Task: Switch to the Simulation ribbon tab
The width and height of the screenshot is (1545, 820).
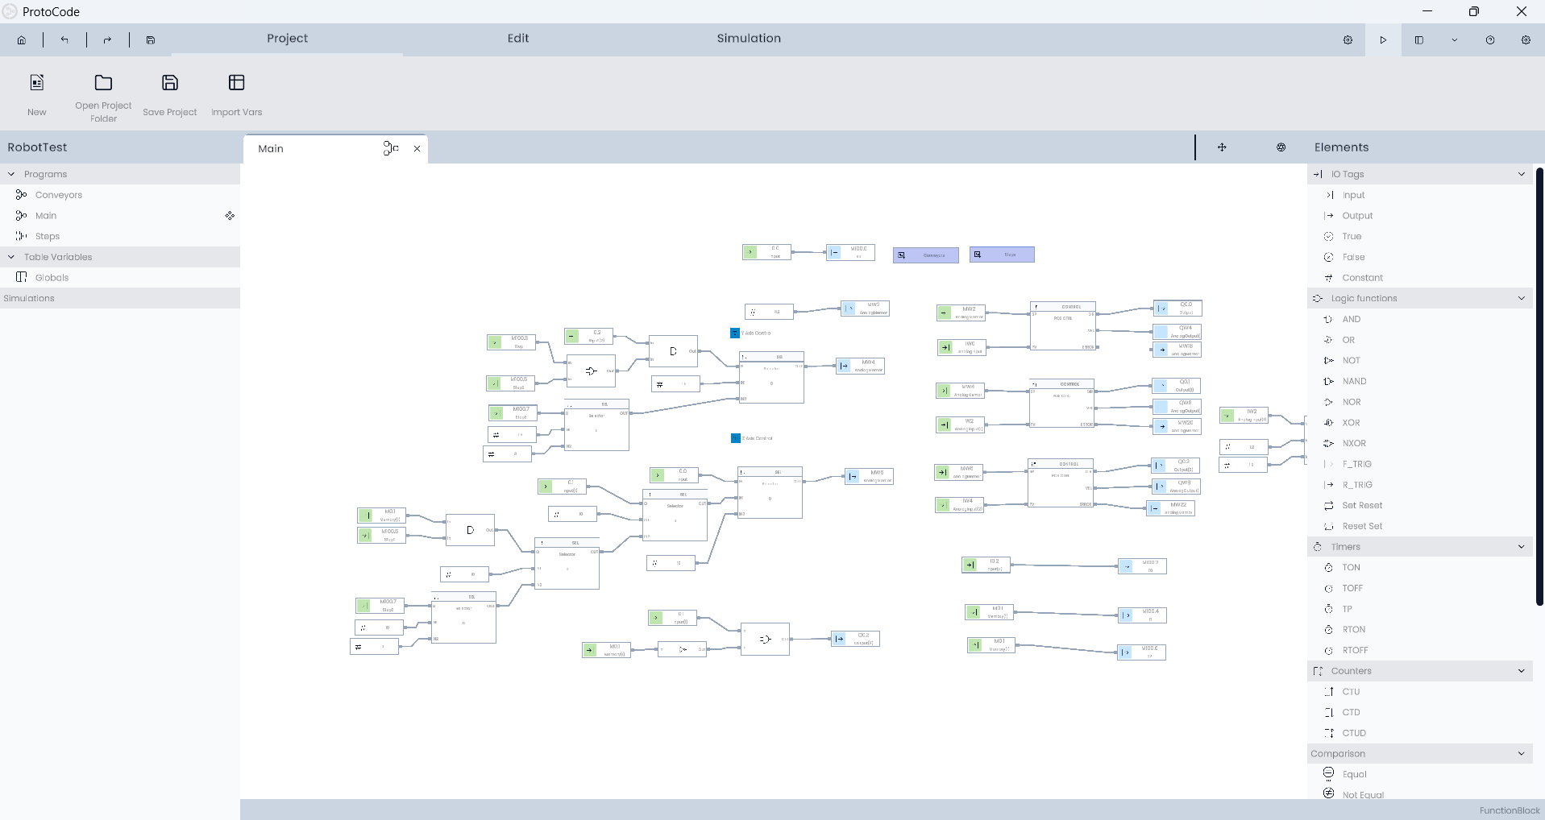Action: (x=749, y=39)
